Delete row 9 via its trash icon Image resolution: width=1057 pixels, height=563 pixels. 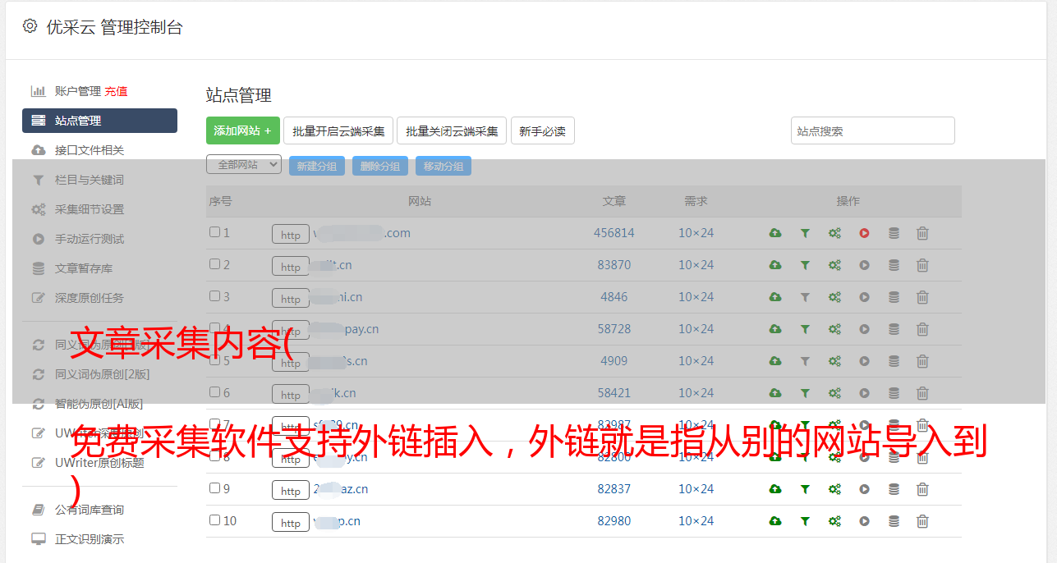(x=922, y=489)
